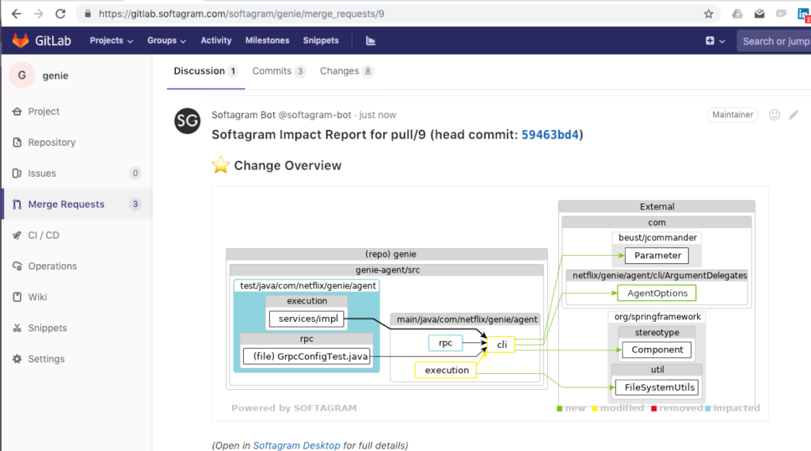Click the browser forward arrow
Screen dimensions: 811x451
coord(38,14)
